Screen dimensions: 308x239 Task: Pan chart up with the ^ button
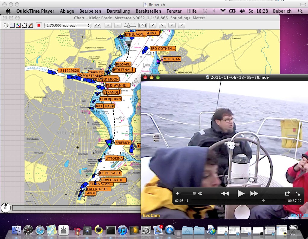(172, 25)
